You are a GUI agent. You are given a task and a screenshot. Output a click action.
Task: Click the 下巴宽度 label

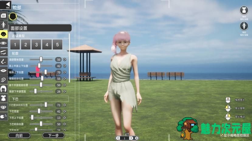[14, 111]
